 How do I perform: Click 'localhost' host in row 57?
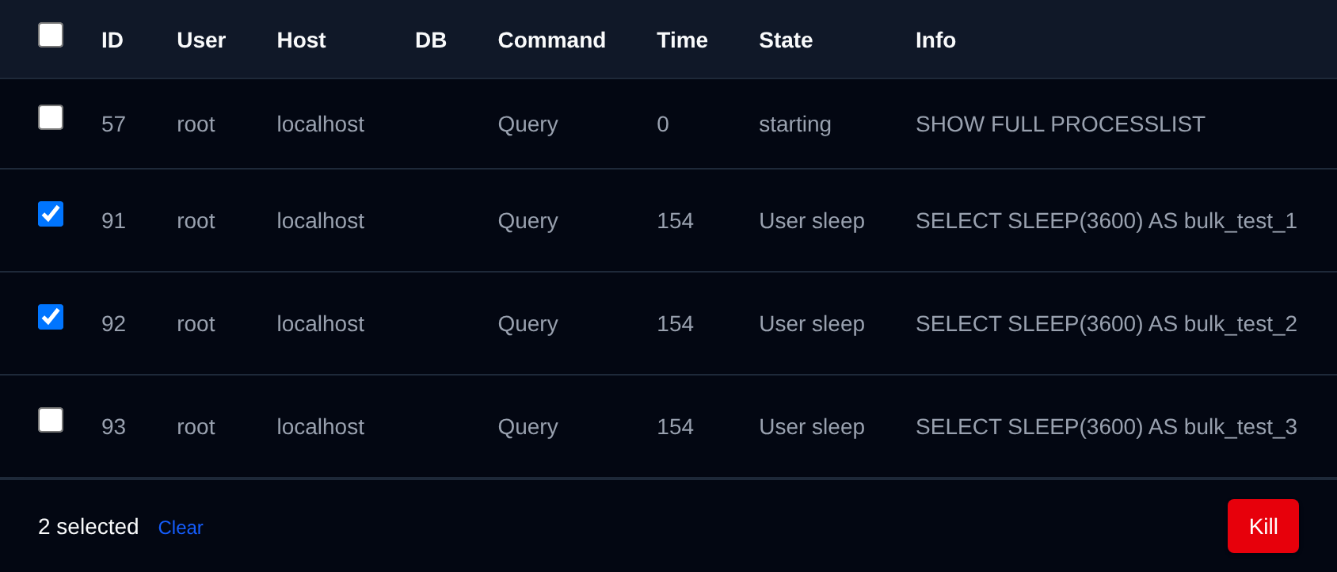click(x=320, y=124)
